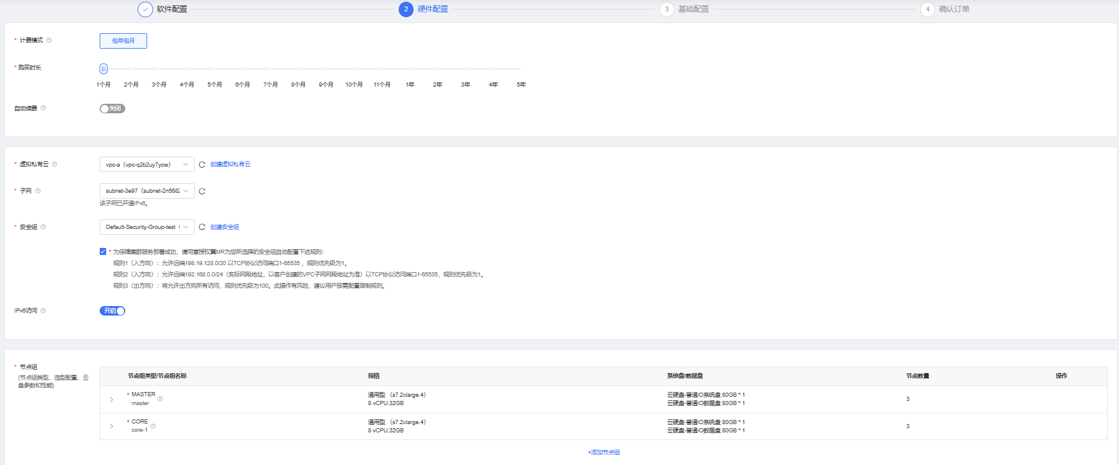
Task: Click the step 4 circle for 确认订单
Action: coord(927,9)
